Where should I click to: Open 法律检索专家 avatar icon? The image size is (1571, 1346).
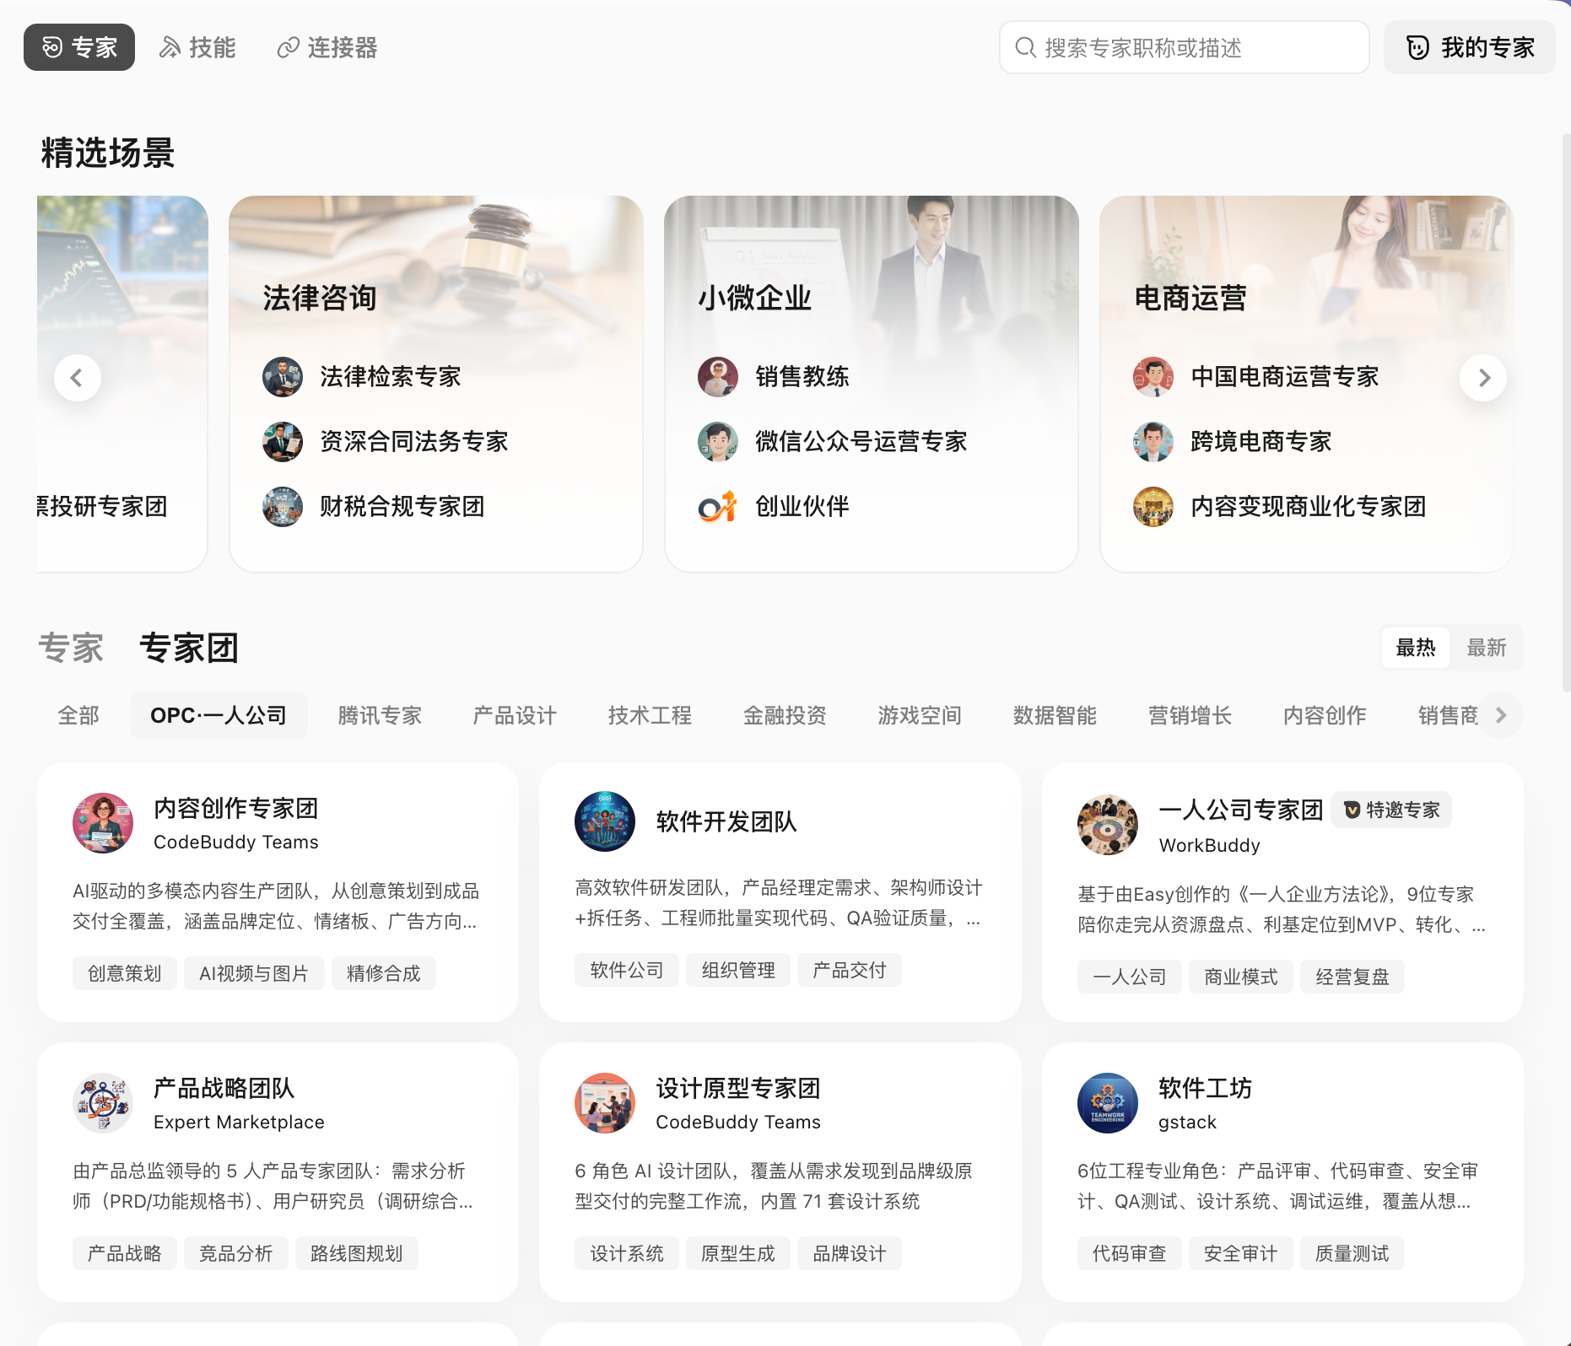click(x=283, y=377)
